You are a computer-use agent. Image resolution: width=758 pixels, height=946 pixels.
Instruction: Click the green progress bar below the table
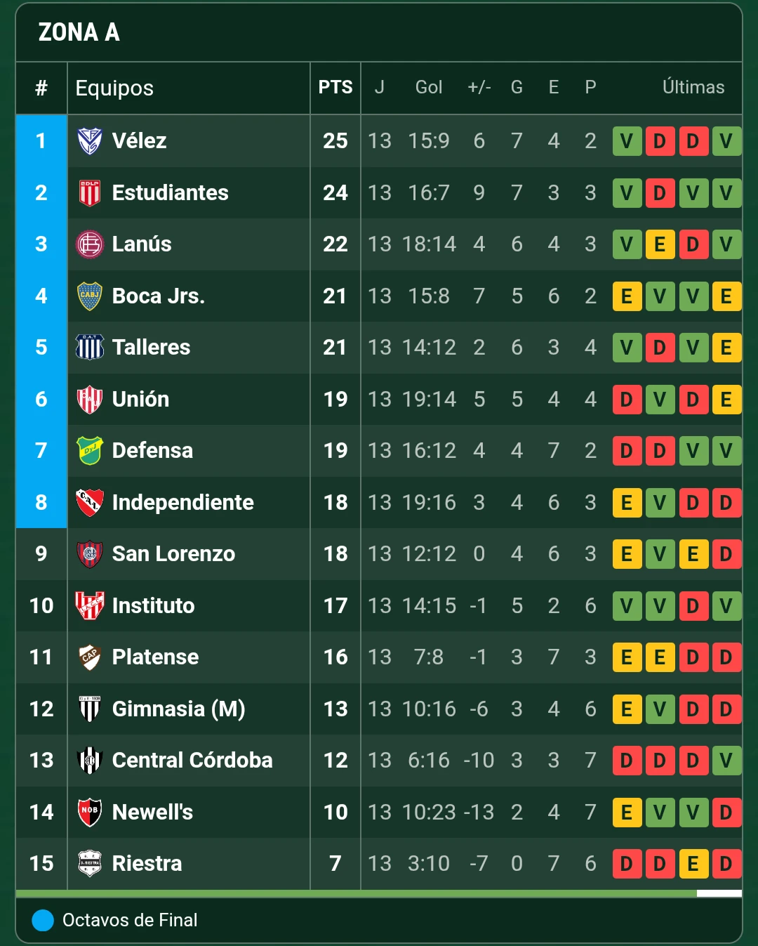point(351,894)
